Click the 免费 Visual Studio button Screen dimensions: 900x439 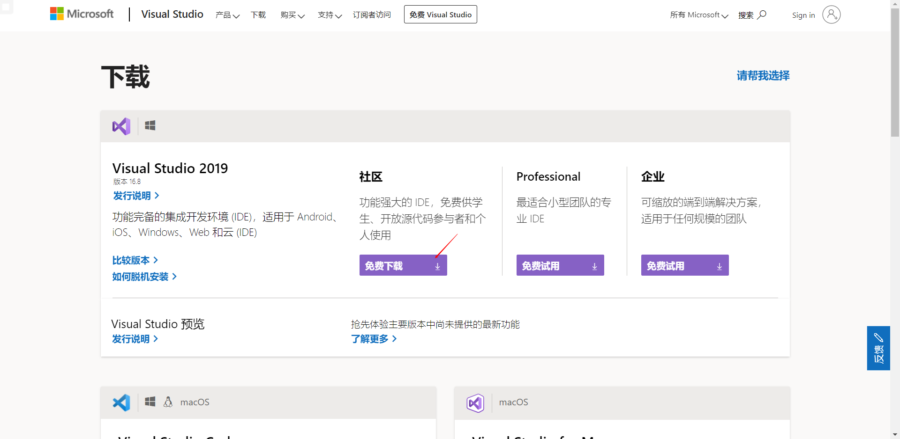(441, 15)
